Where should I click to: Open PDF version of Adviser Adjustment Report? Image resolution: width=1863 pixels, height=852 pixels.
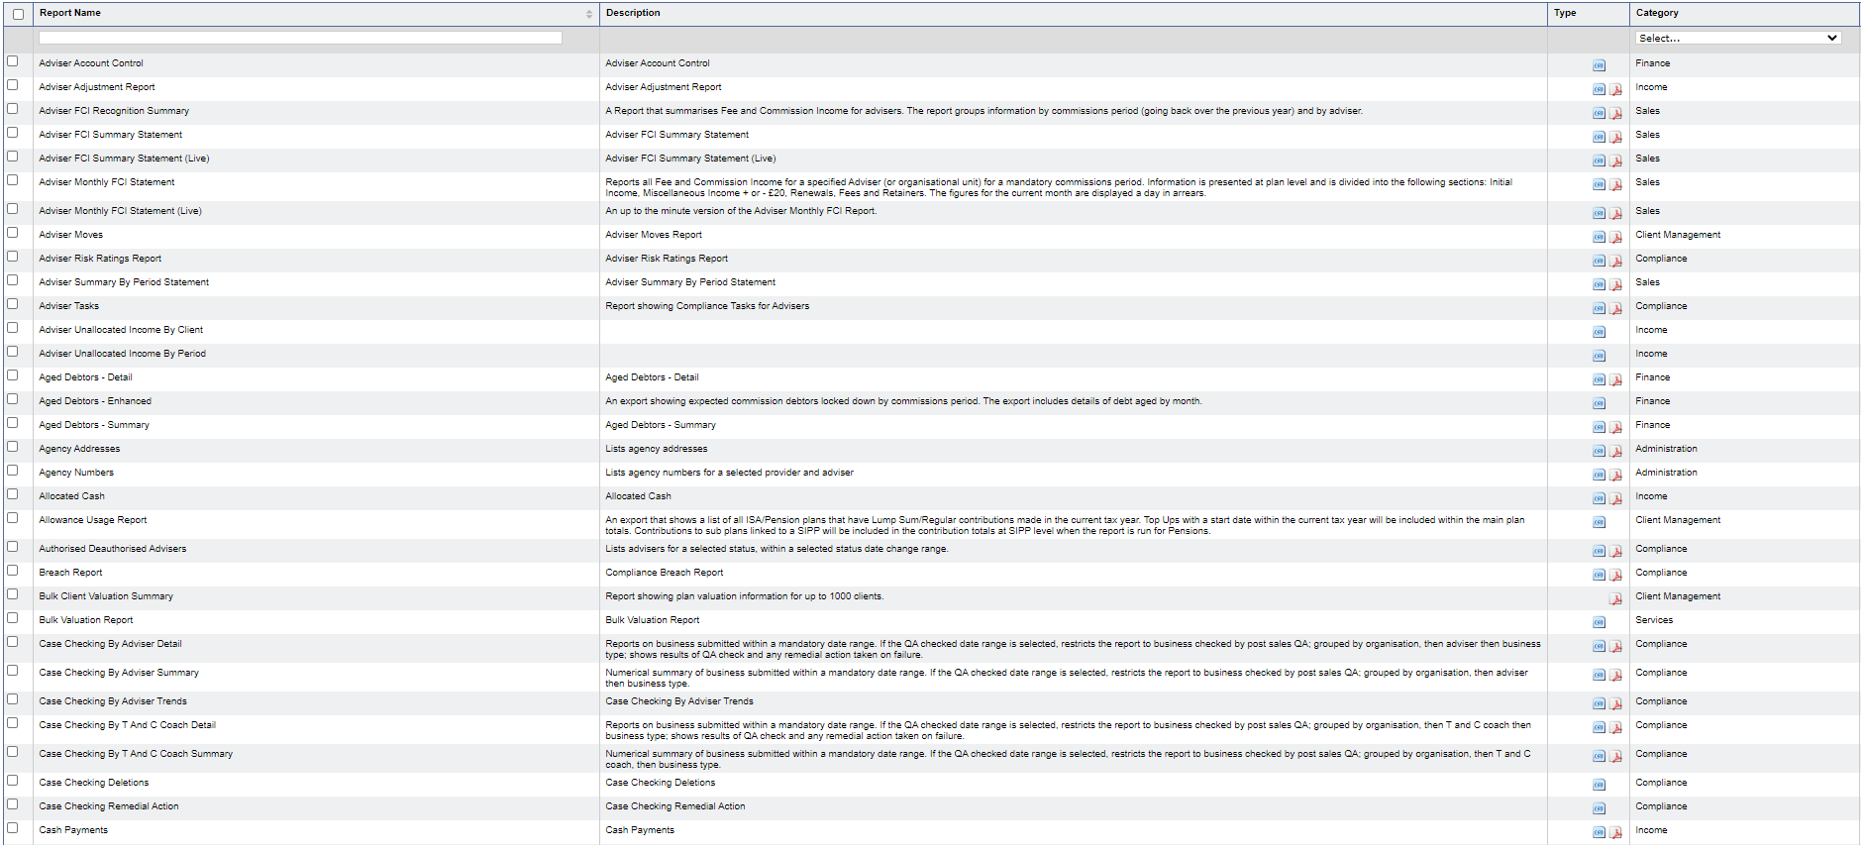[1615, 89]
